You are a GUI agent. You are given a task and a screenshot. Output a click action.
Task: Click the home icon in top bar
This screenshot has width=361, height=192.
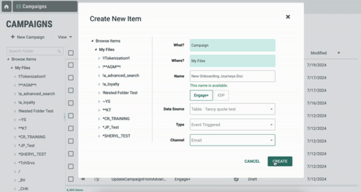pyautogui.click(x=6, y=7)
